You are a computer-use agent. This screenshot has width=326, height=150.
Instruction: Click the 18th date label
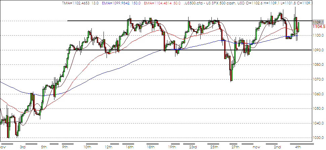coord(151,147)
